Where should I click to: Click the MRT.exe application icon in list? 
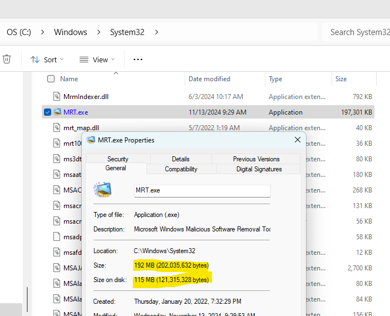coord(57,112)
